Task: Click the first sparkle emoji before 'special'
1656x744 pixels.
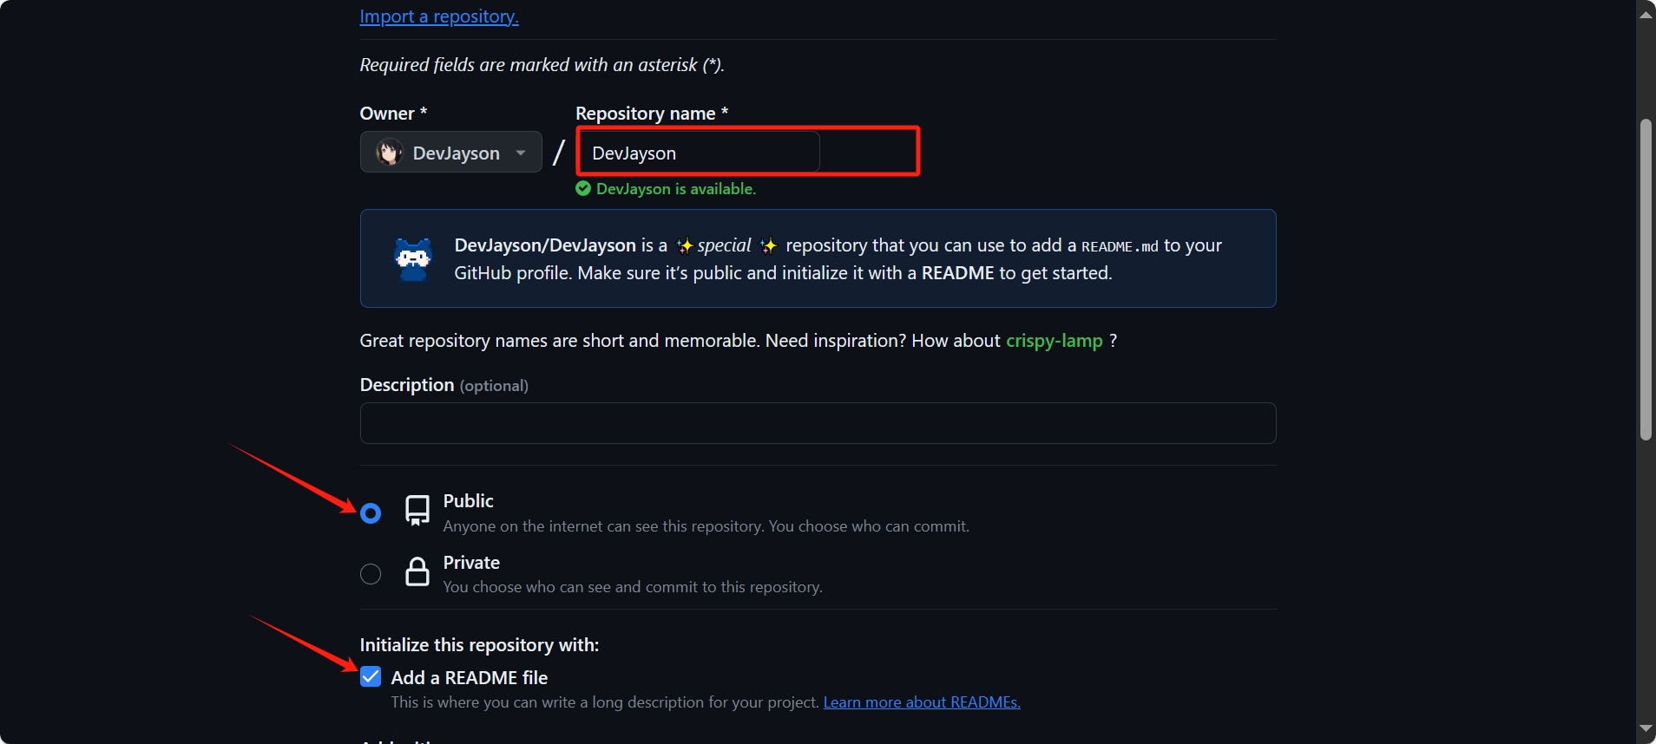Action: point(685,246)
